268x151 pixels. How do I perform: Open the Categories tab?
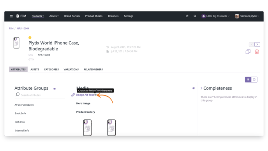51,69
